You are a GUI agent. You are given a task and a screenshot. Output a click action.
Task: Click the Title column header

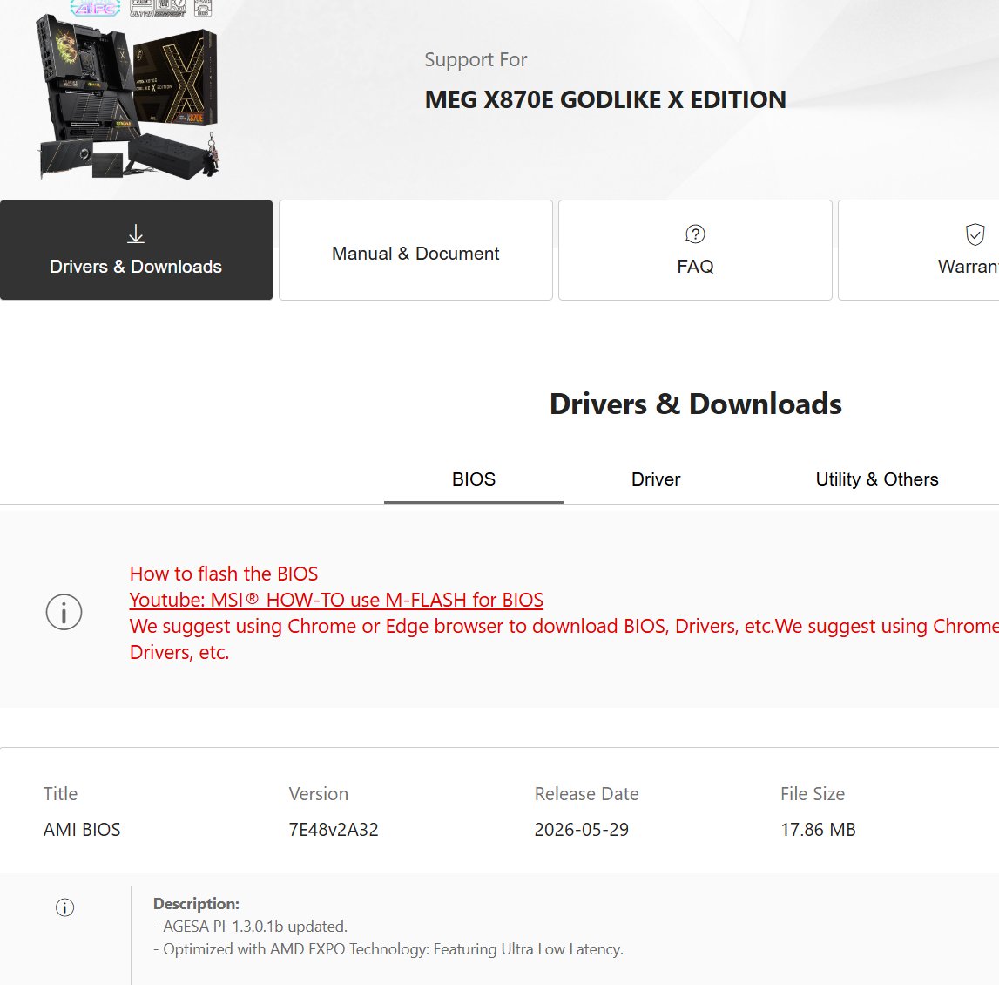coord(60,794)
